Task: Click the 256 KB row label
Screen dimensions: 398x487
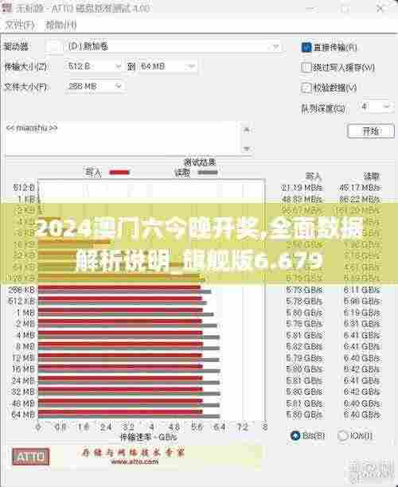Action: click(x=21, y=290)
